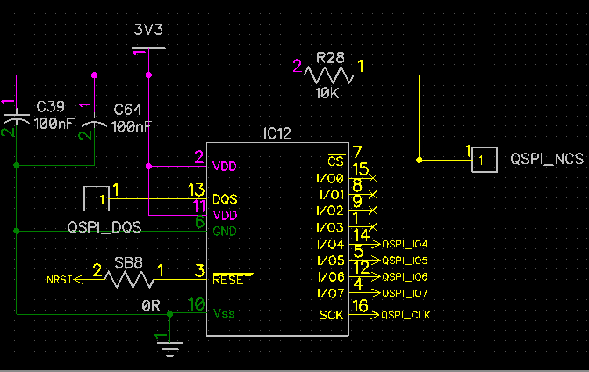Image resolution: width=589 pixels, height=372 pixels.
Task: Click the 0R value label of SB8
Action: coord(151,306)
